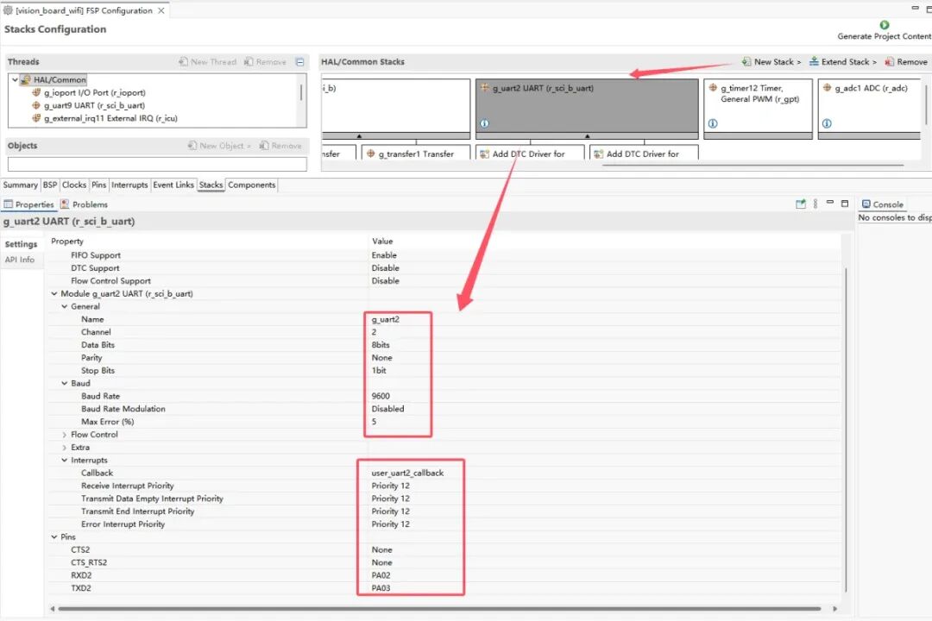Close the FSP Configuration editor tab
The height and width of the screenshot is (621, 932).
click(161, 10)
